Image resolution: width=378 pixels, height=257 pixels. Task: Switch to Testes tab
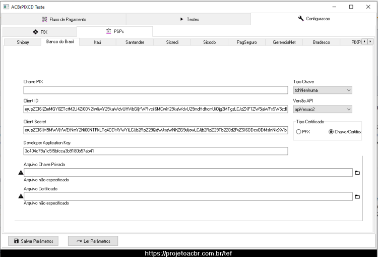tap(188, 19)
